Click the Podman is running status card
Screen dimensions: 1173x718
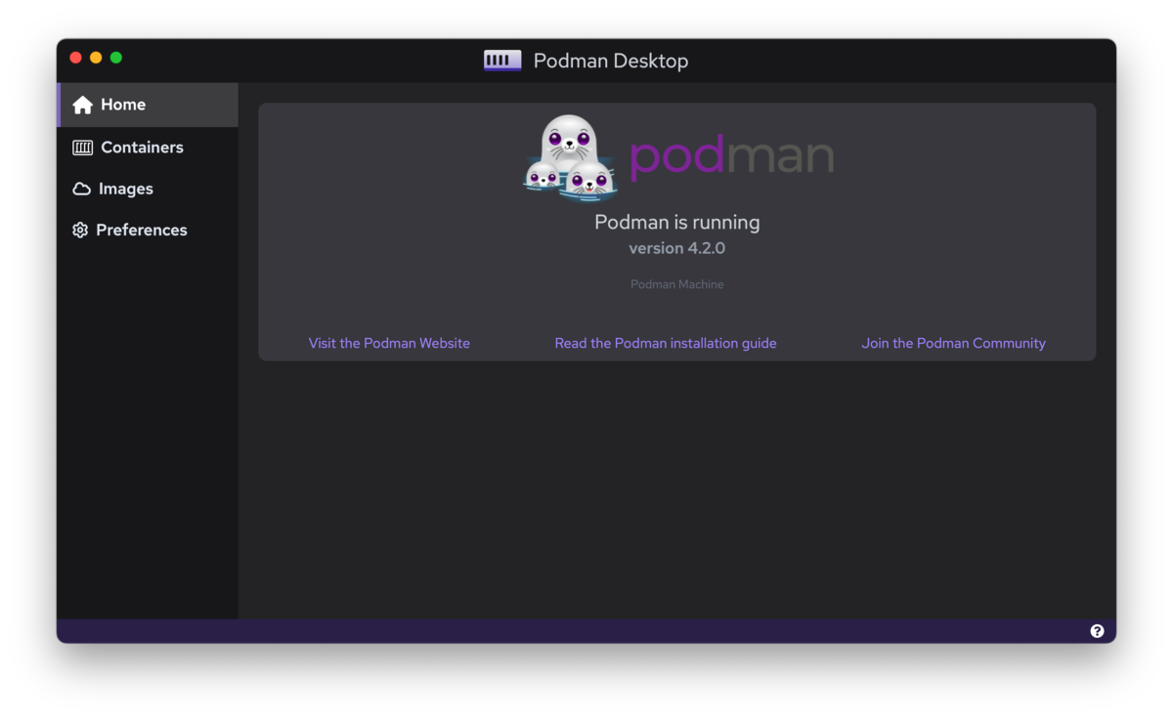677,222
